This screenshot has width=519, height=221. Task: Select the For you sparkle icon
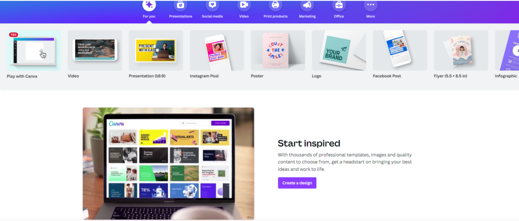pyautogui.click(x=149, y=5)
